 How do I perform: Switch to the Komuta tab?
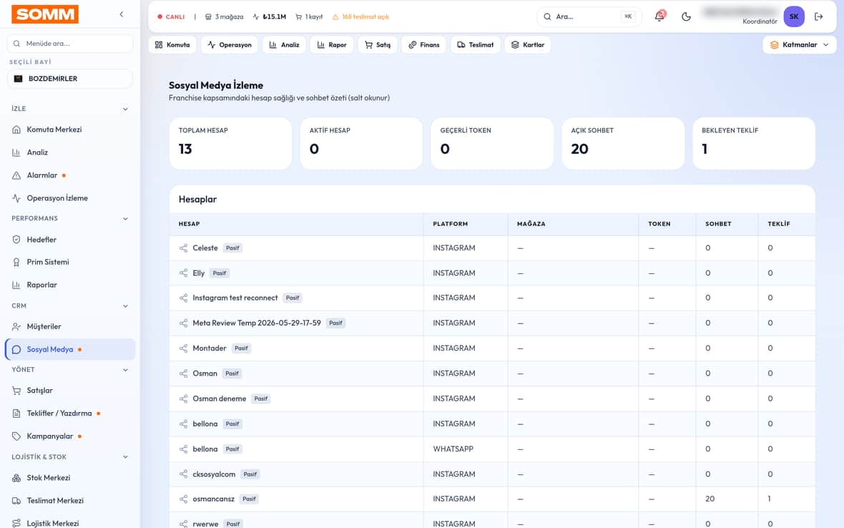coord(172,44)
